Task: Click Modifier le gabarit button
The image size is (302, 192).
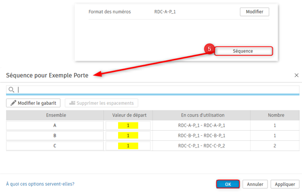Action: click(33, 103)
